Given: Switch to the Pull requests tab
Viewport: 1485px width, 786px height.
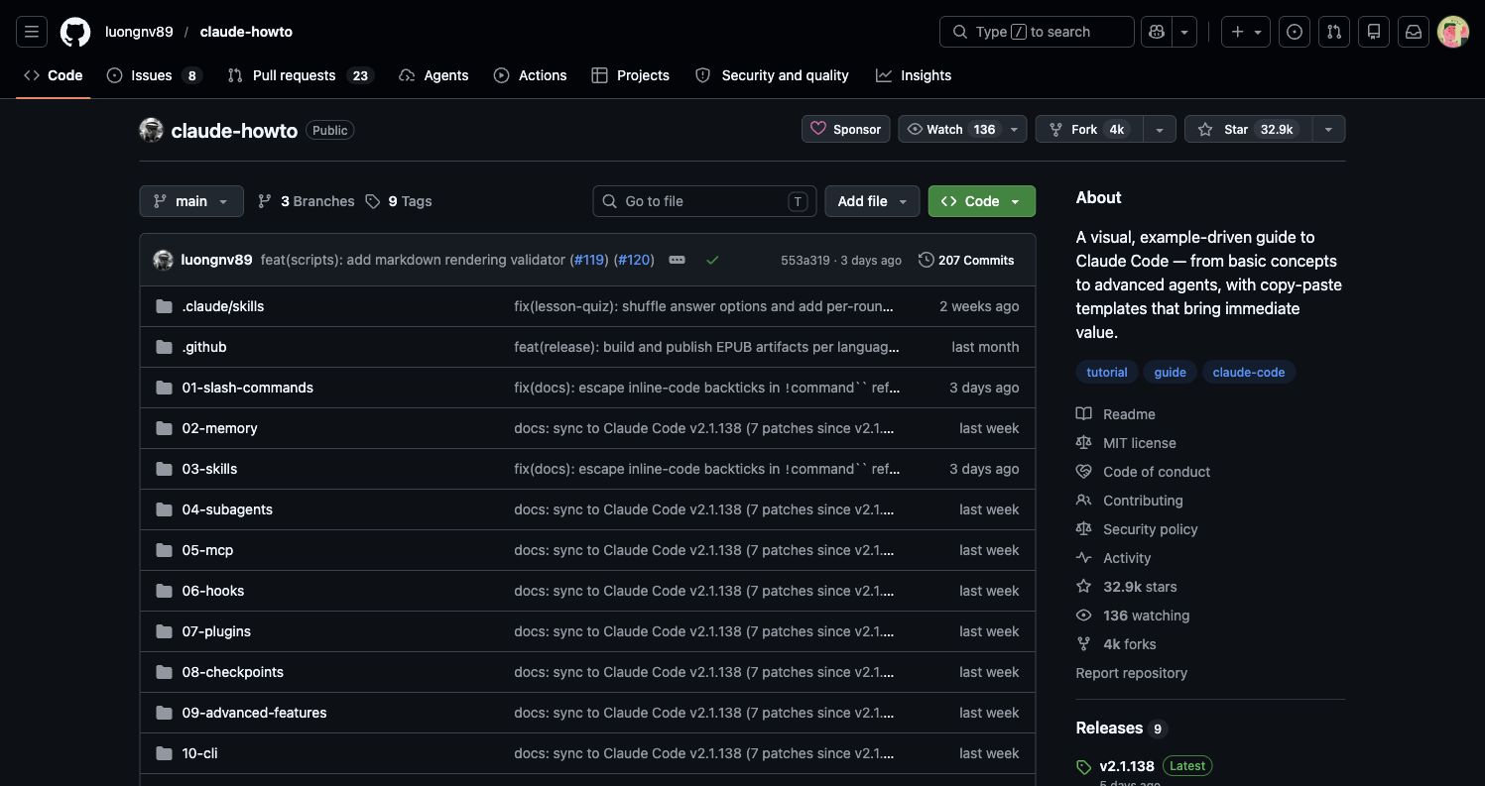Looking at the screenshot, I should click(301, 75).
